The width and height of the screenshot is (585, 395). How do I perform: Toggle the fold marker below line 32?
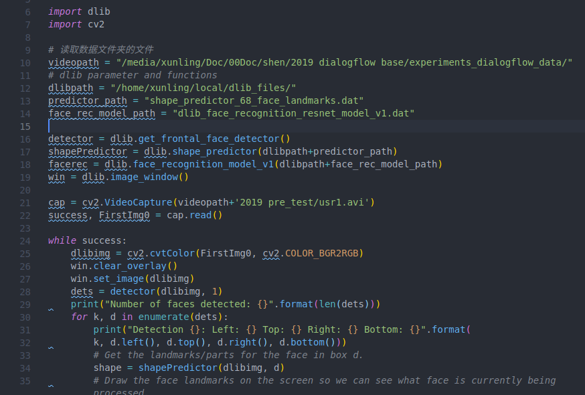pyautogui.click(x=51, y=347)
